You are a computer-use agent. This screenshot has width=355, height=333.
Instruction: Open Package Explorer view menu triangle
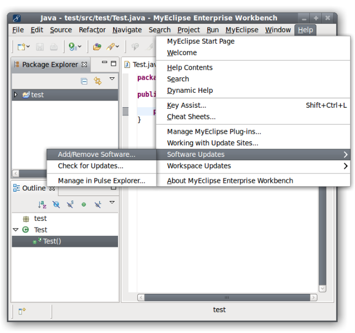point(112,79)
